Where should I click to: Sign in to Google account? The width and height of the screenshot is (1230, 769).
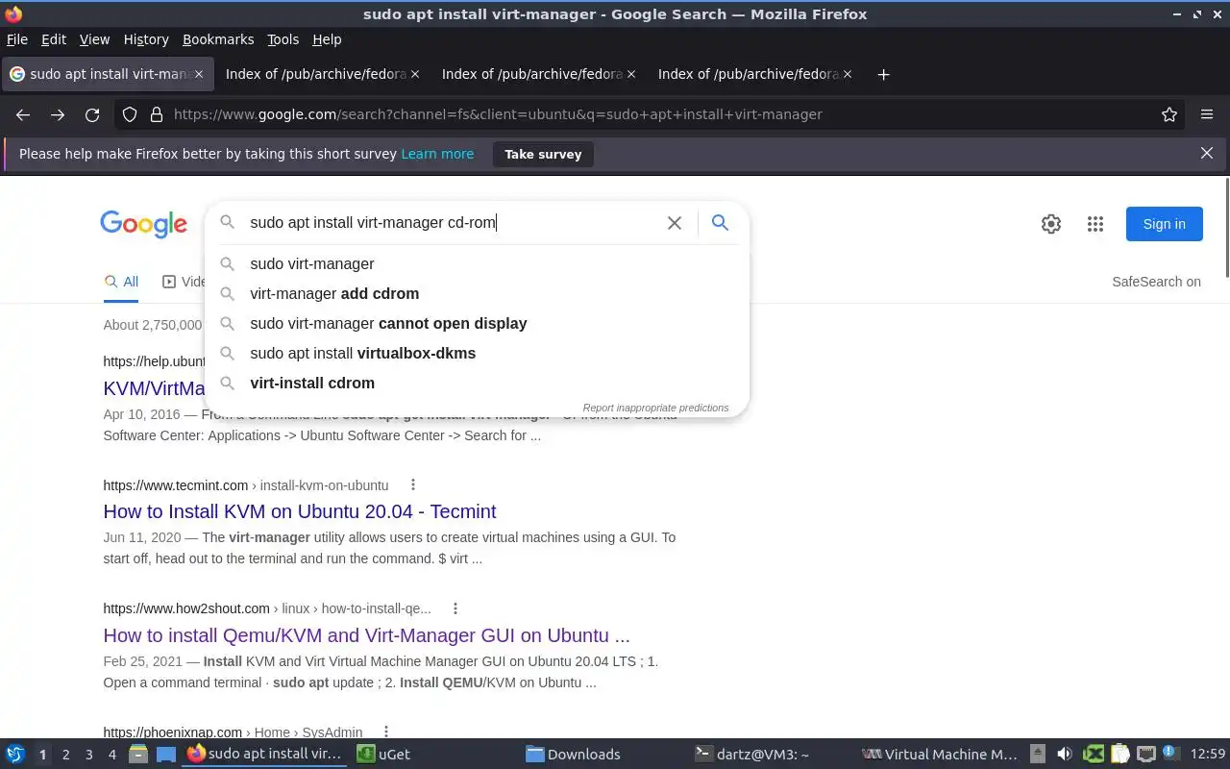1164,224
